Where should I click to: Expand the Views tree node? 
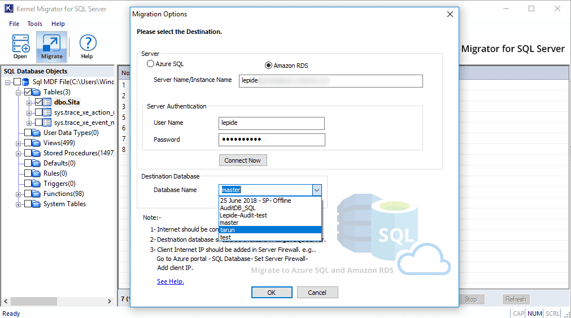[19, 143]
